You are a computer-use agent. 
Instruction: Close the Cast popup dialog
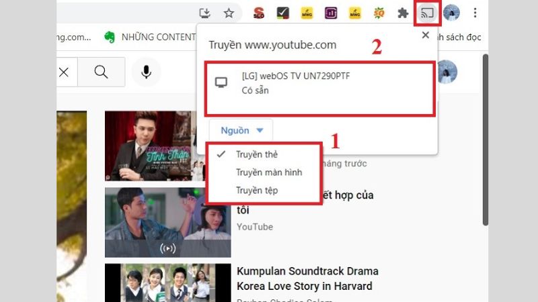point(425,35)
